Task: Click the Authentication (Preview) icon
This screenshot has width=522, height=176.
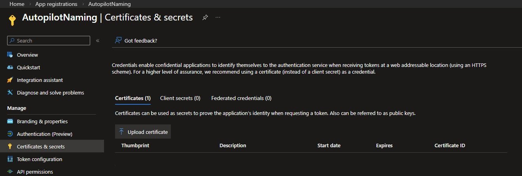Action: coord(10,134)
